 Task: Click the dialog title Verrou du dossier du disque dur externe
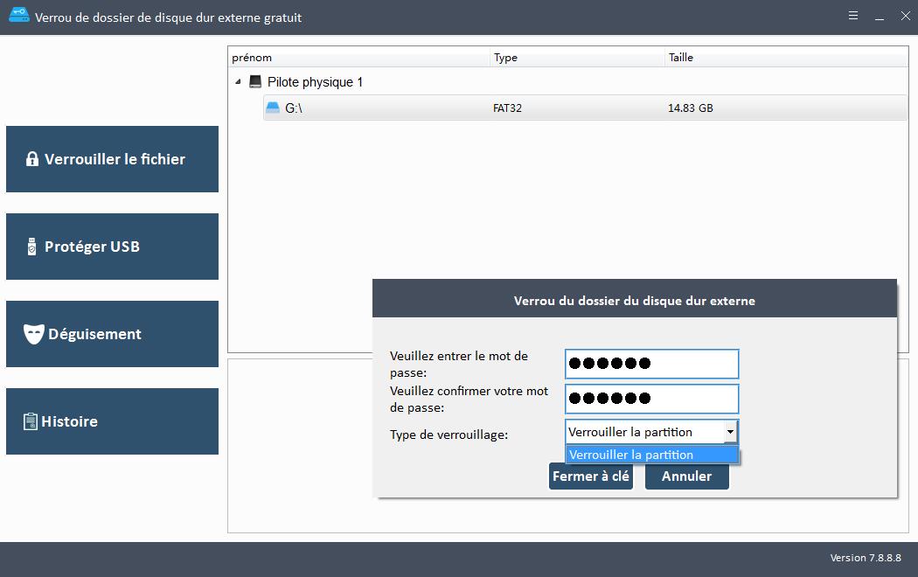pyautogui.click(x=635, y=301)
